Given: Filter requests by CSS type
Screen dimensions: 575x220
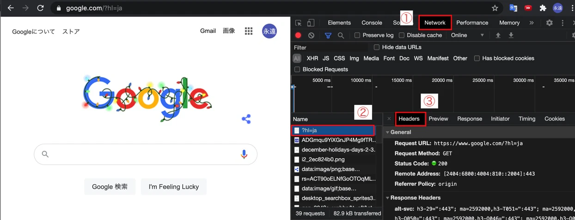Looking at the screenshot, I should click(x=339, y=58).
